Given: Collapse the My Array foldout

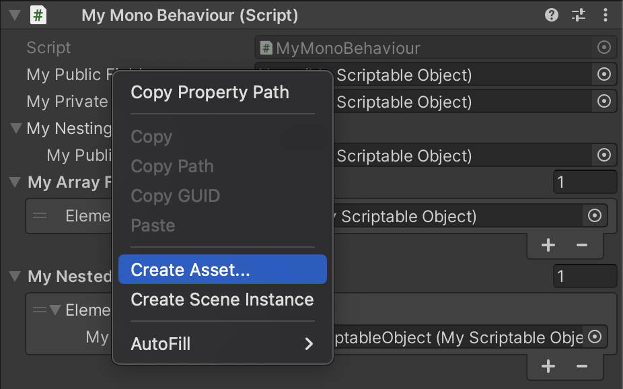Looking at the screenshot, I should tap(15, 182).
